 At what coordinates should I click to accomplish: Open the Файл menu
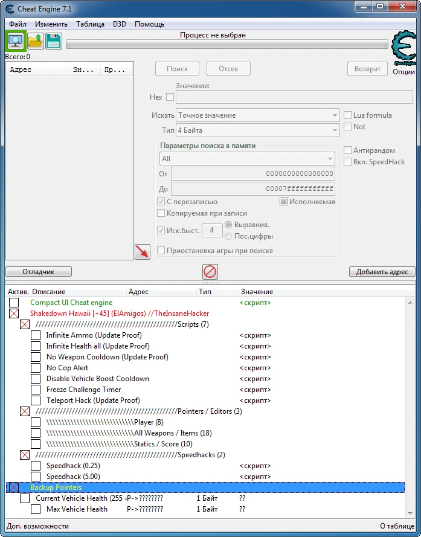click(x=18, y=24)
